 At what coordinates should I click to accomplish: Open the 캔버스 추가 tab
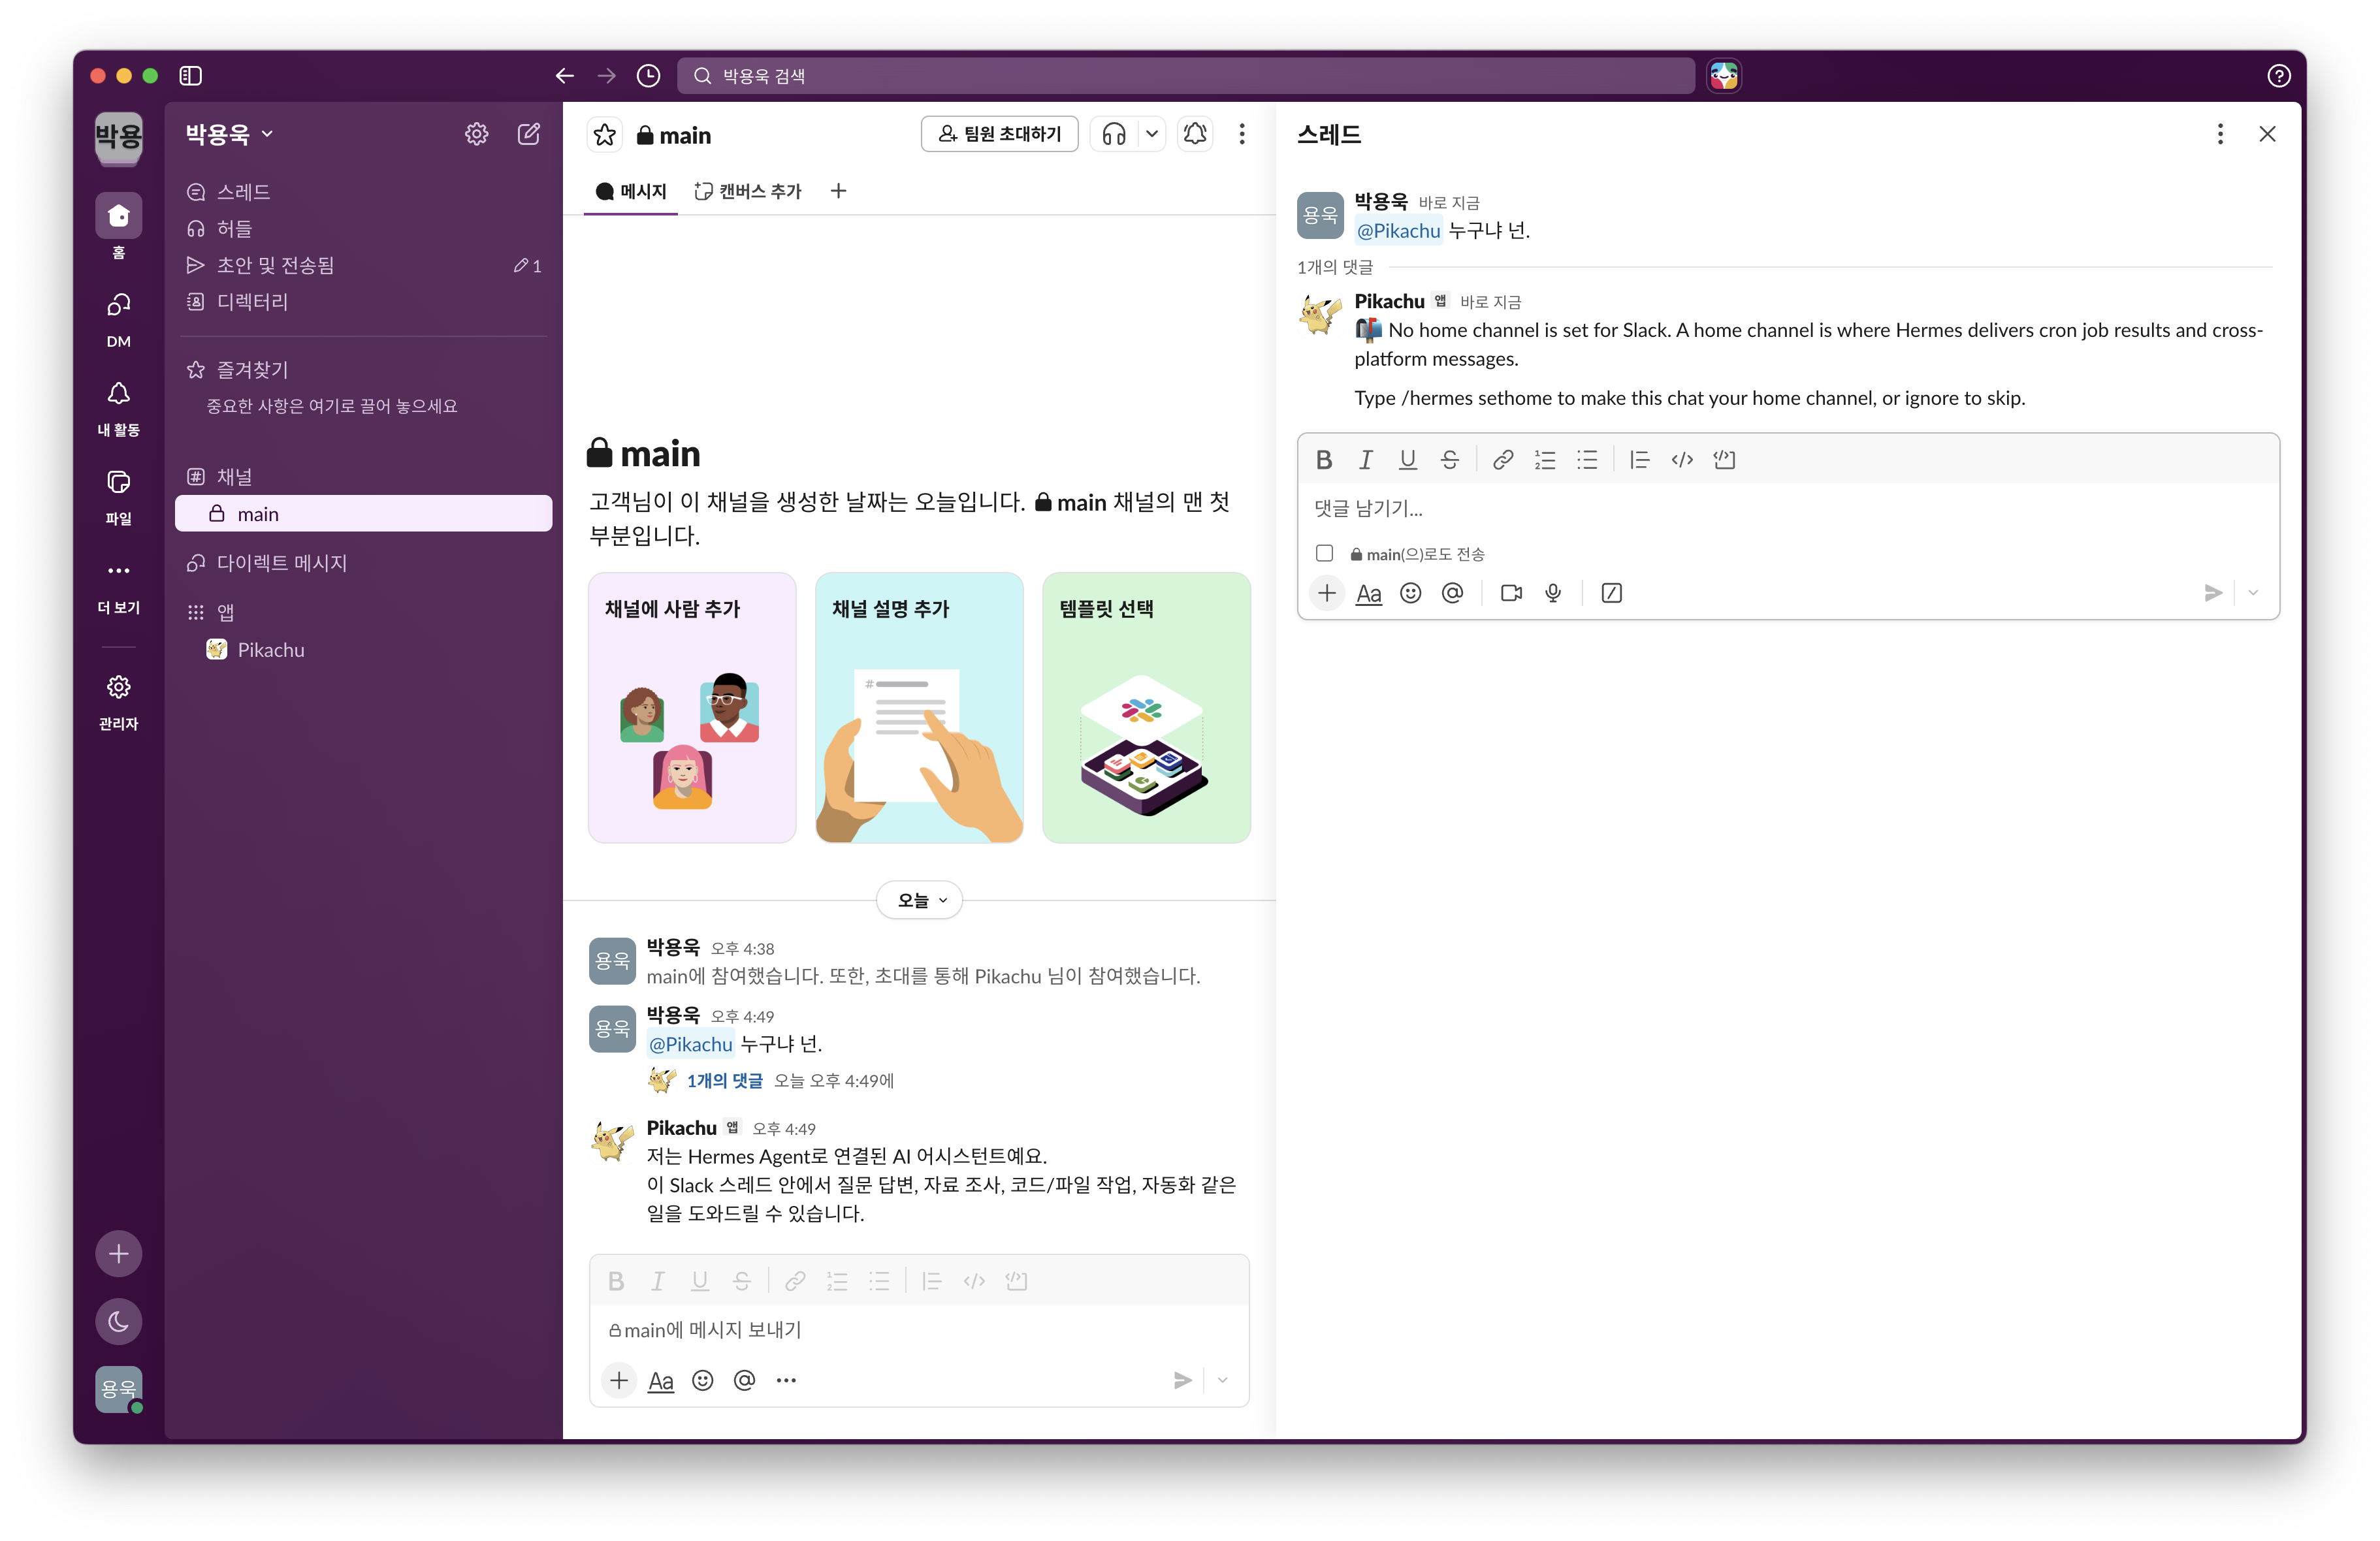(749, 191)
